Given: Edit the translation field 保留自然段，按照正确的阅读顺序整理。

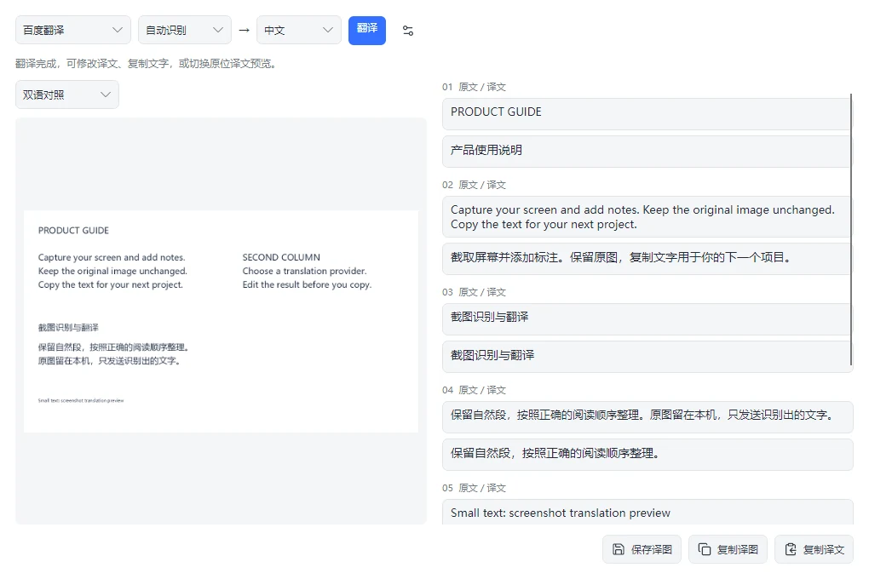Looking at the screenshot, I should point(647,455).
